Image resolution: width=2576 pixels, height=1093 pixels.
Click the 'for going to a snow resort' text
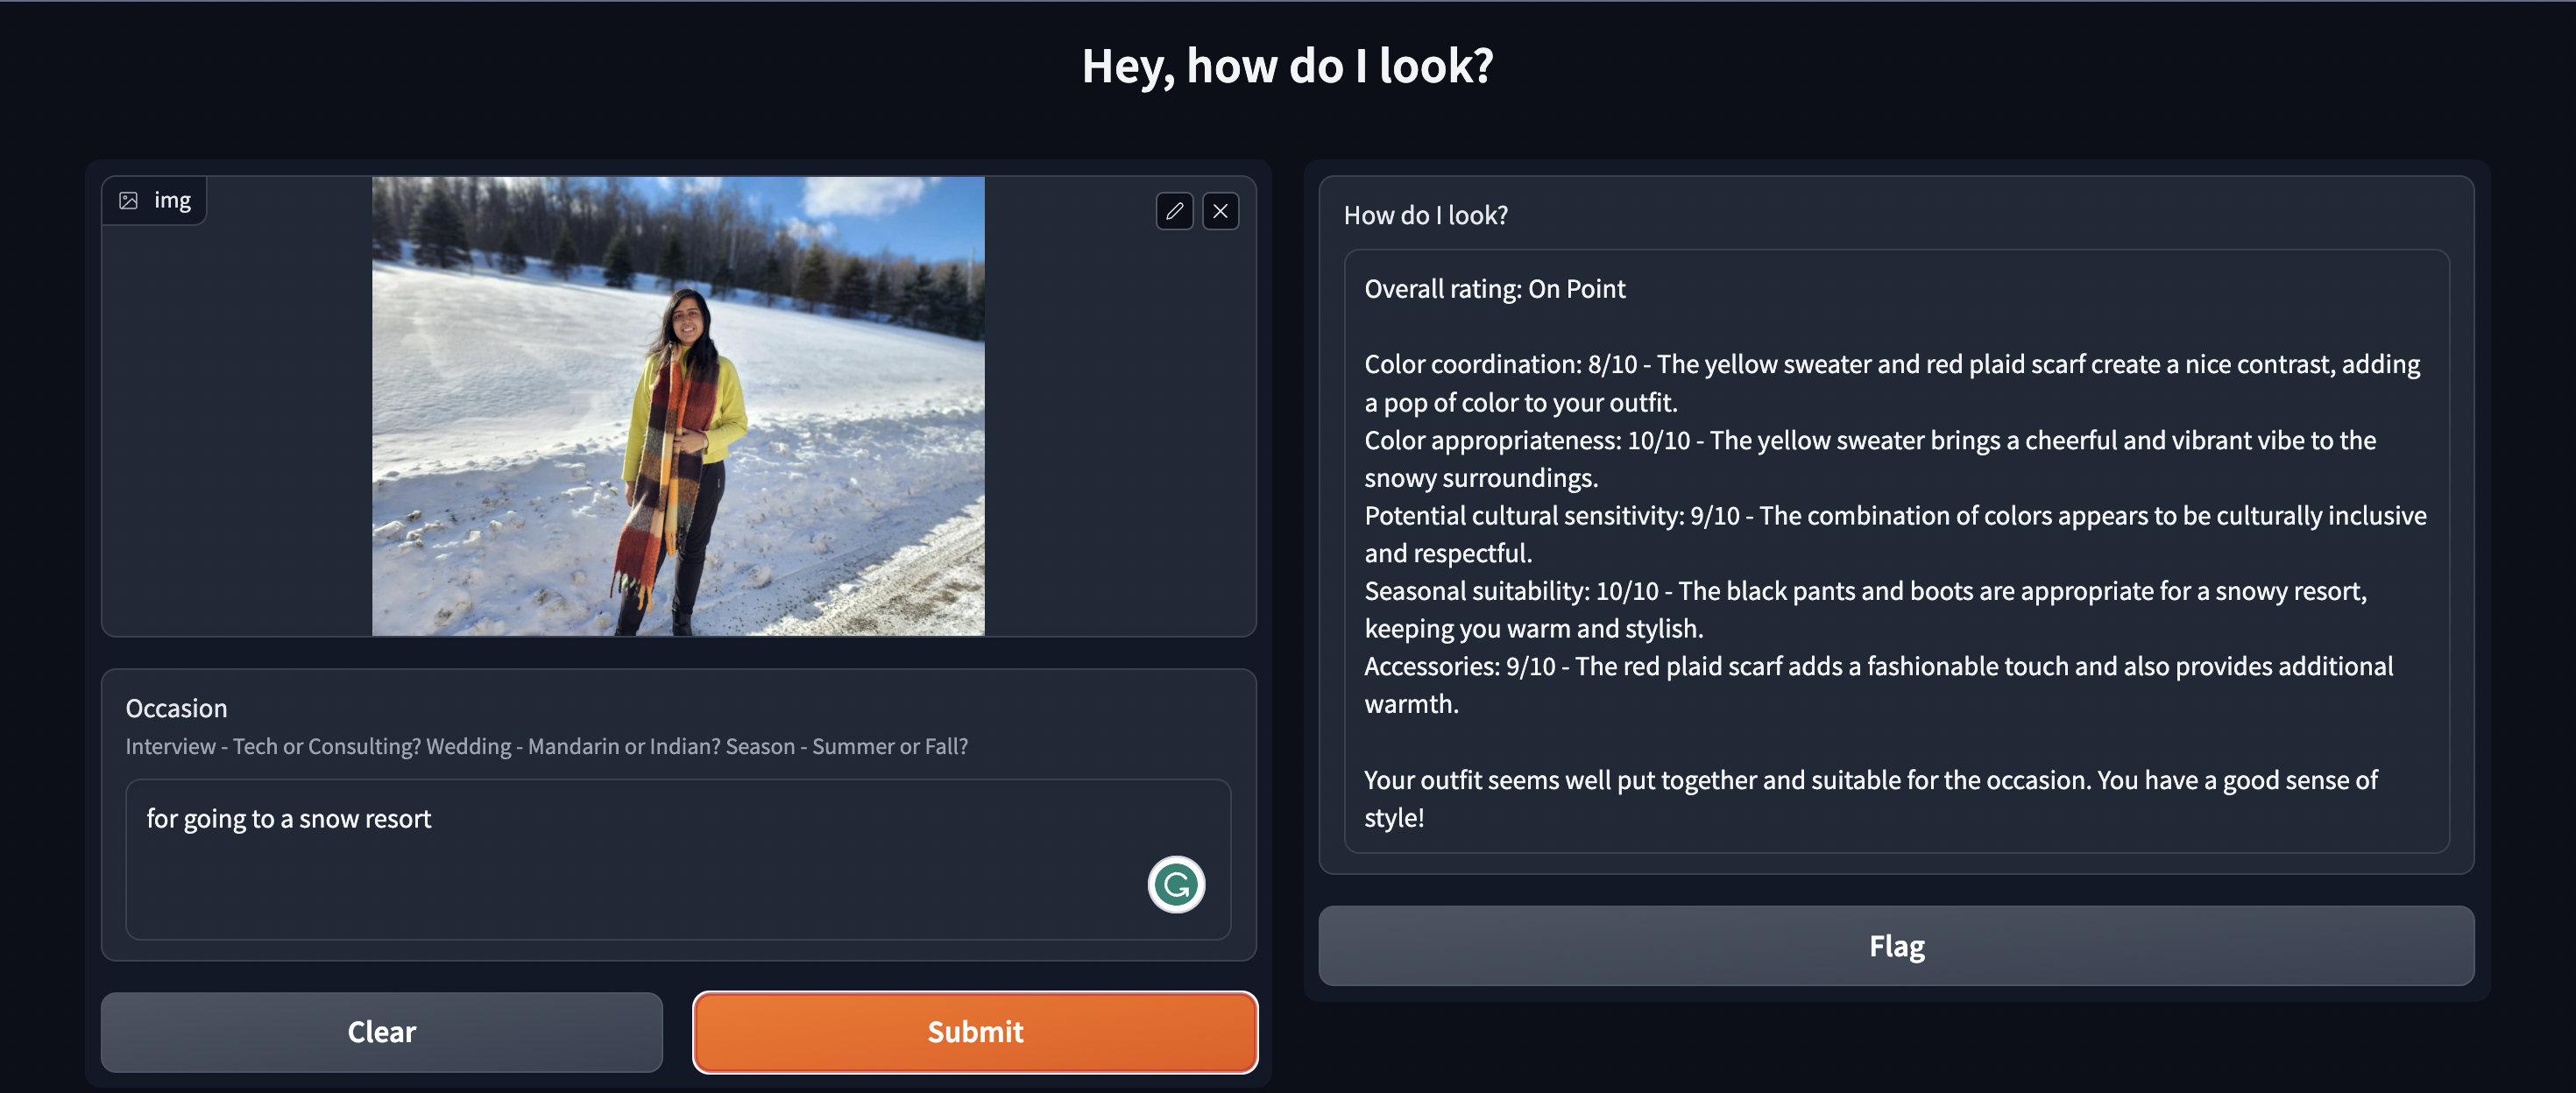[x=288, y=819]
